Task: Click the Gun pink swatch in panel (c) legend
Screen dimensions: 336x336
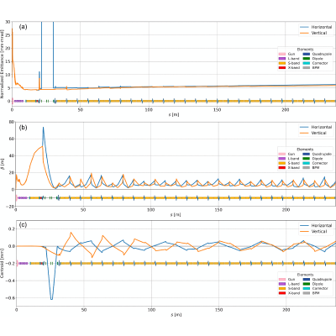Action: [x=282, y=280]
